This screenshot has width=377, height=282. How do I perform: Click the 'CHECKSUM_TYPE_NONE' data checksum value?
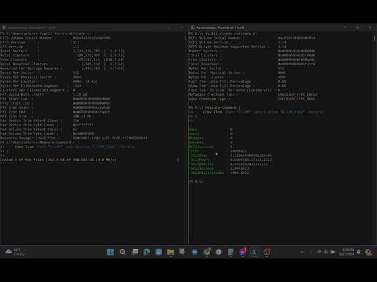pyautogui.click(x=296, y=99)
